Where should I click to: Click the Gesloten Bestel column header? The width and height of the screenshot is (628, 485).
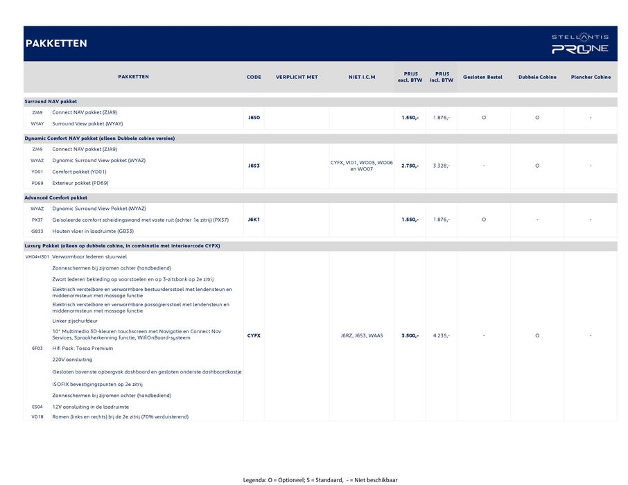482,77
